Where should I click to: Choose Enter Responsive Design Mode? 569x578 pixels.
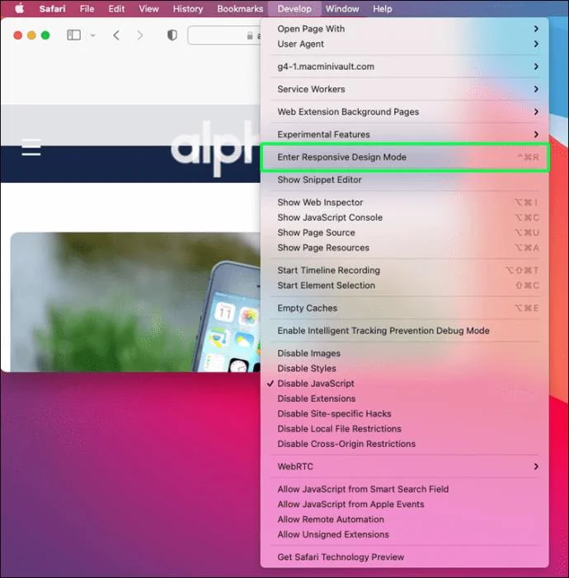[x=404, y=157]
